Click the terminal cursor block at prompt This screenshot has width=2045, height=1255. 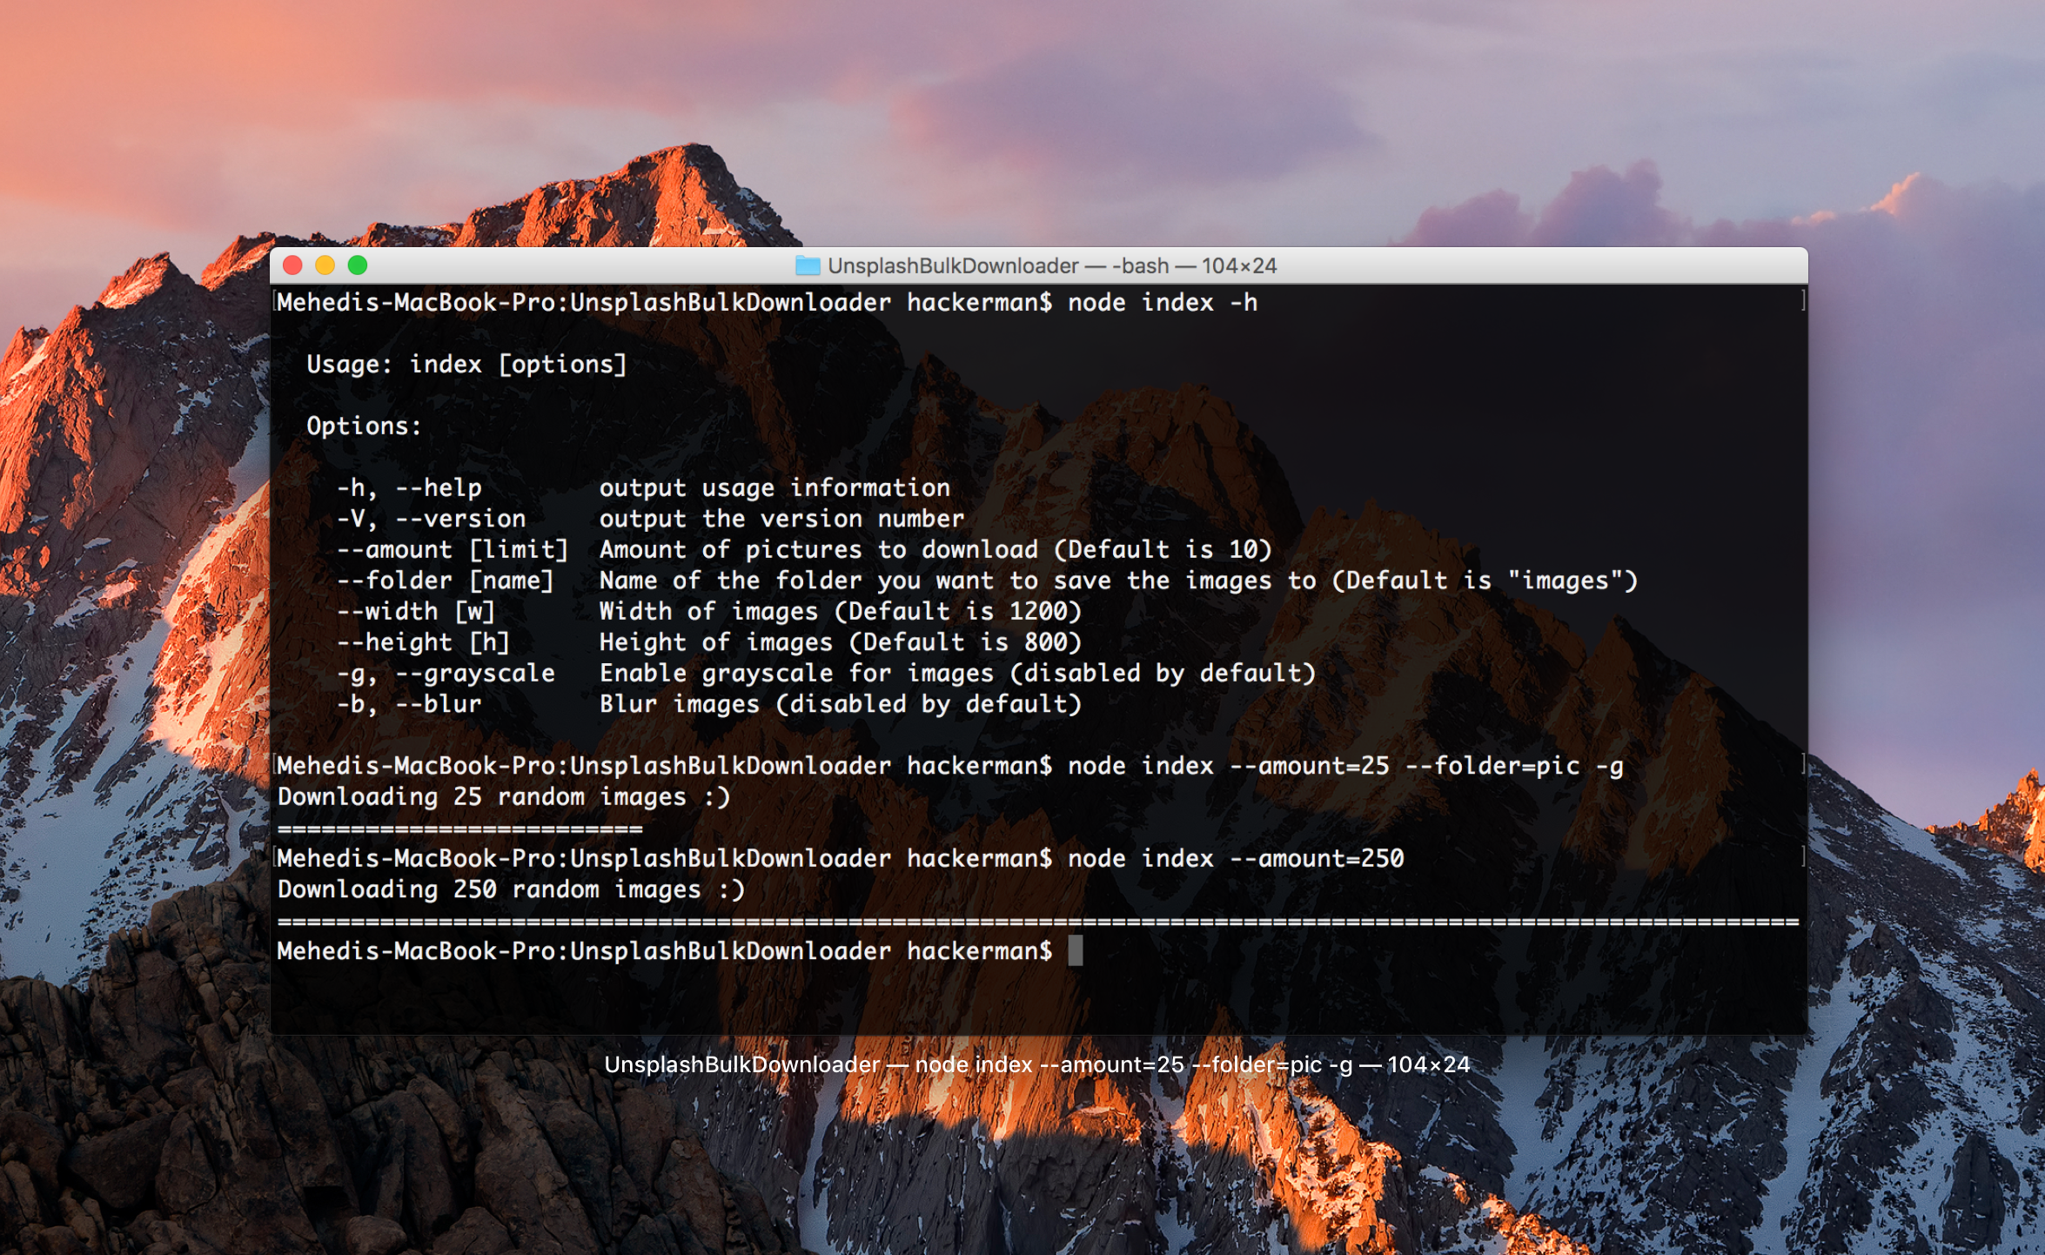pos(1076,950)
